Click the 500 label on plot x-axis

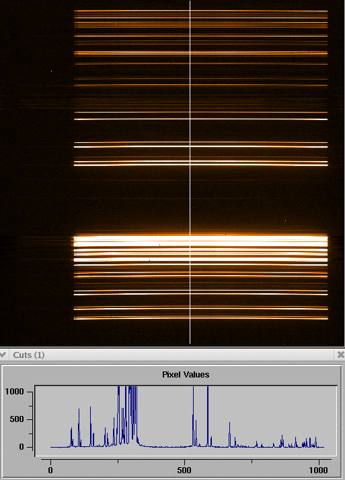coord(184,470)
